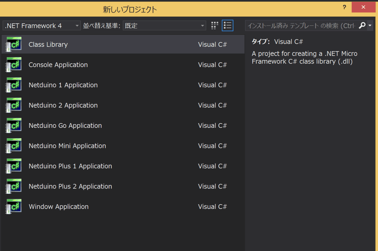Click the Netduino Mini Application template icon
The width and height of the screenshot is (378, 251).
[x=13, y=146]
